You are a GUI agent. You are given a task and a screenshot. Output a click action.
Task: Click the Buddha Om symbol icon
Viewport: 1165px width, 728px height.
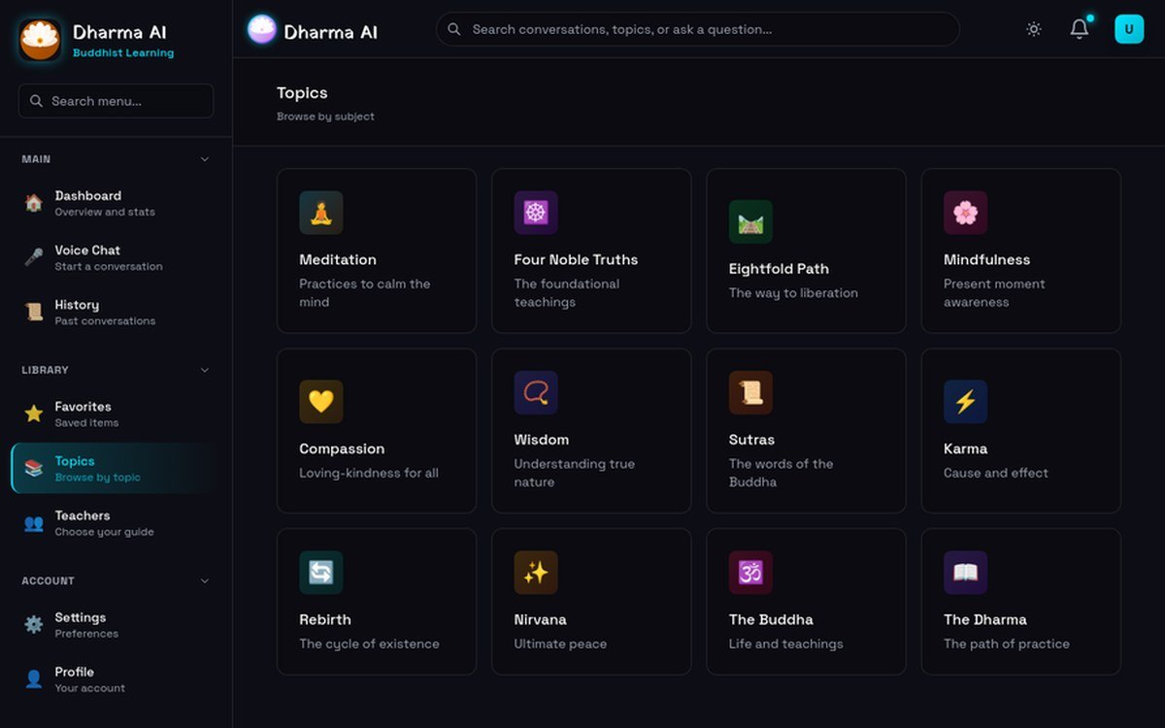pos(750,573)
